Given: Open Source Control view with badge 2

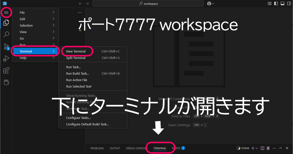Looking at the screenshot, I should [x=6, y=47].
